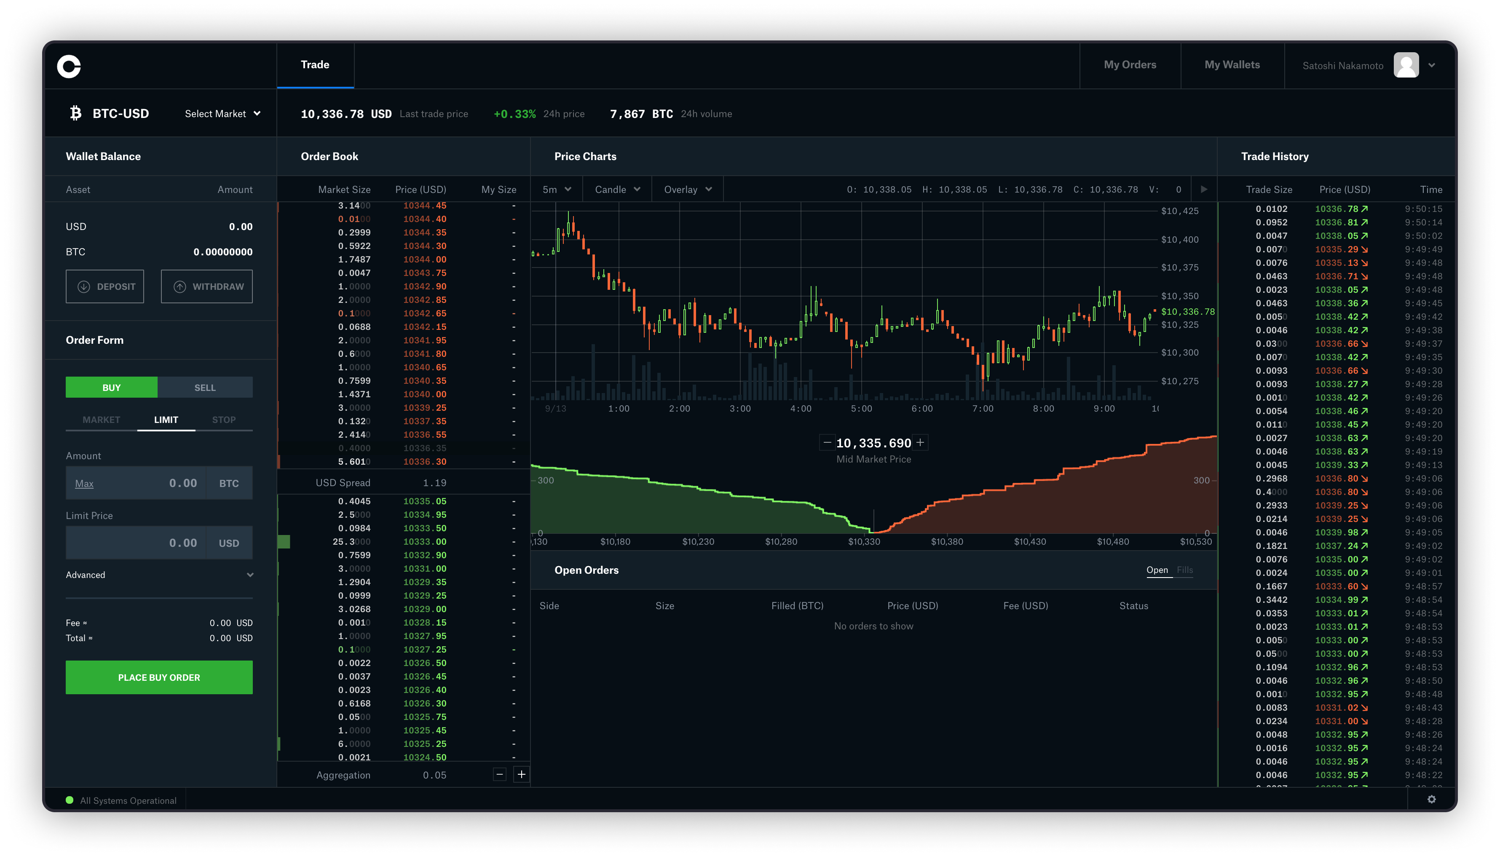Click the Coinbase logo icon top-left
The height and width of the screenshot is (856, 1500).
[x=69, y=65]
